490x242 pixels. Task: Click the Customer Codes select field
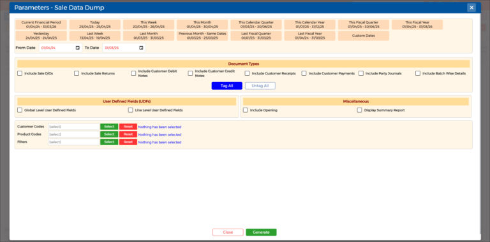coord(73,127)
